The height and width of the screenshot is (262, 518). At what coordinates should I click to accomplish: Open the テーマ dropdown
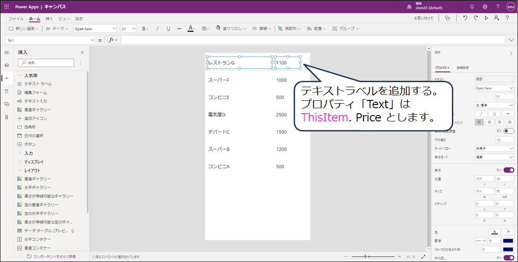coord(57,29)
